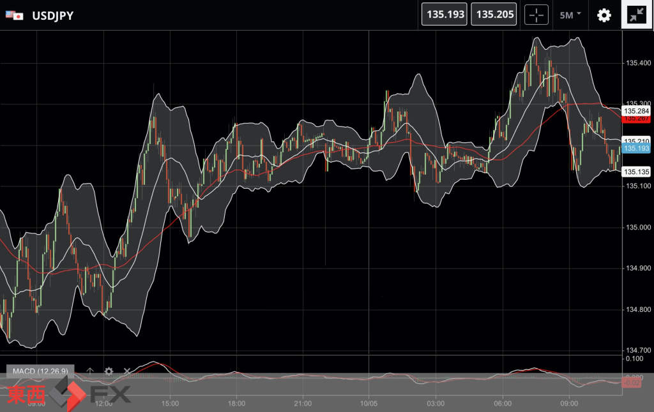Click the US/Japan flag pair icon

14,15
